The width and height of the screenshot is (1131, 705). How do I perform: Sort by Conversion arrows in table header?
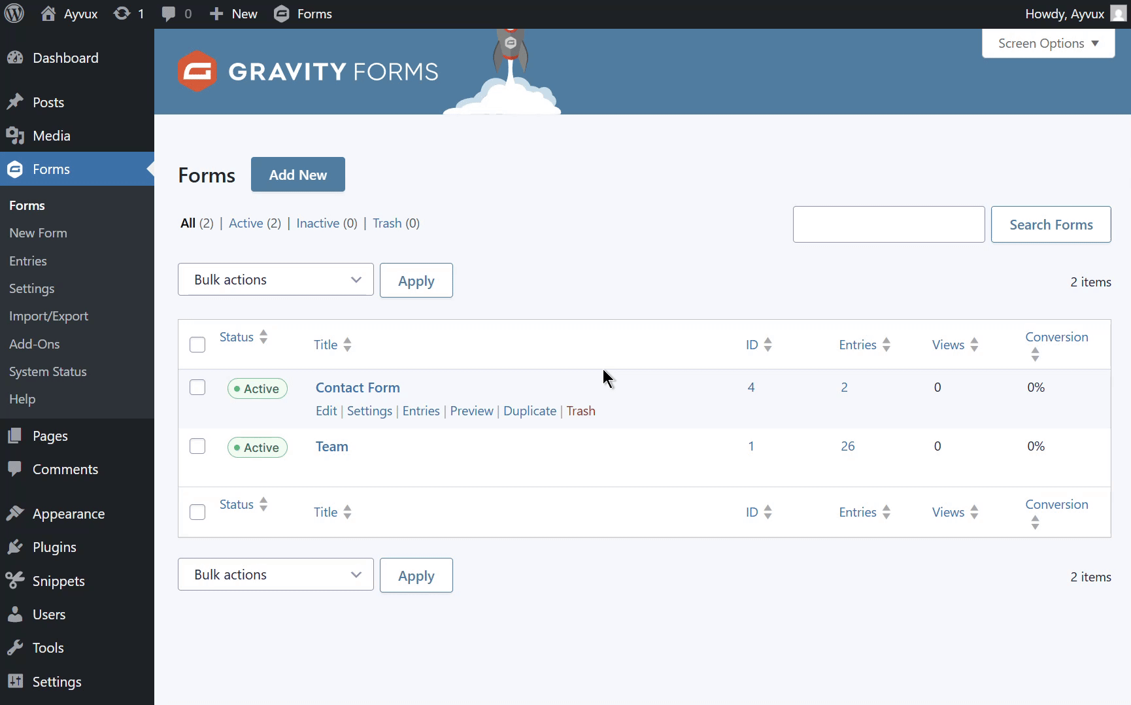pos(1035,354)
